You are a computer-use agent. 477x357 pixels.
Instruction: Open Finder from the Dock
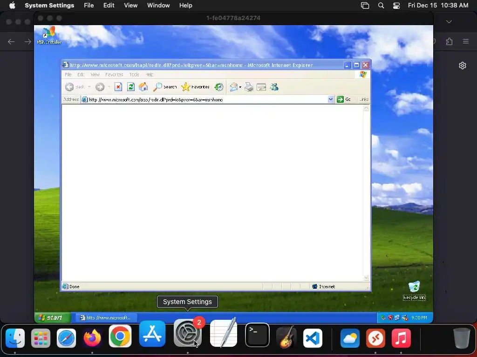tap(15, 337)
